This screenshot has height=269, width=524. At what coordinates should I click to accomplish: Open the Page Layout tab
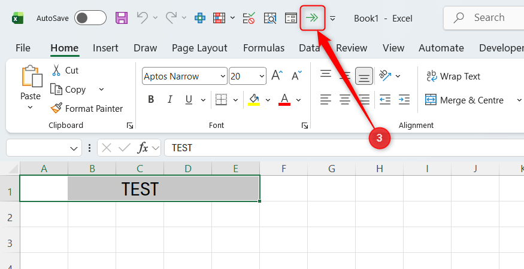(x=199, y=48)
